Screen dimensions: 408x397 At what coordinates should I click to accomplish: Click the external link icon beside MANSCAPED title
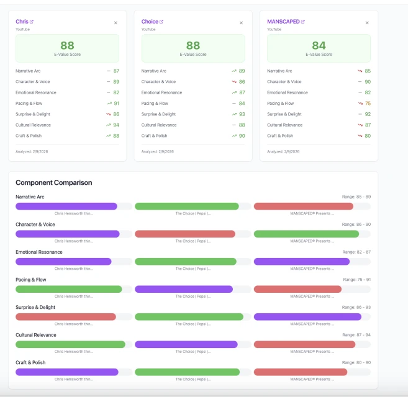[x=303, y=22]
